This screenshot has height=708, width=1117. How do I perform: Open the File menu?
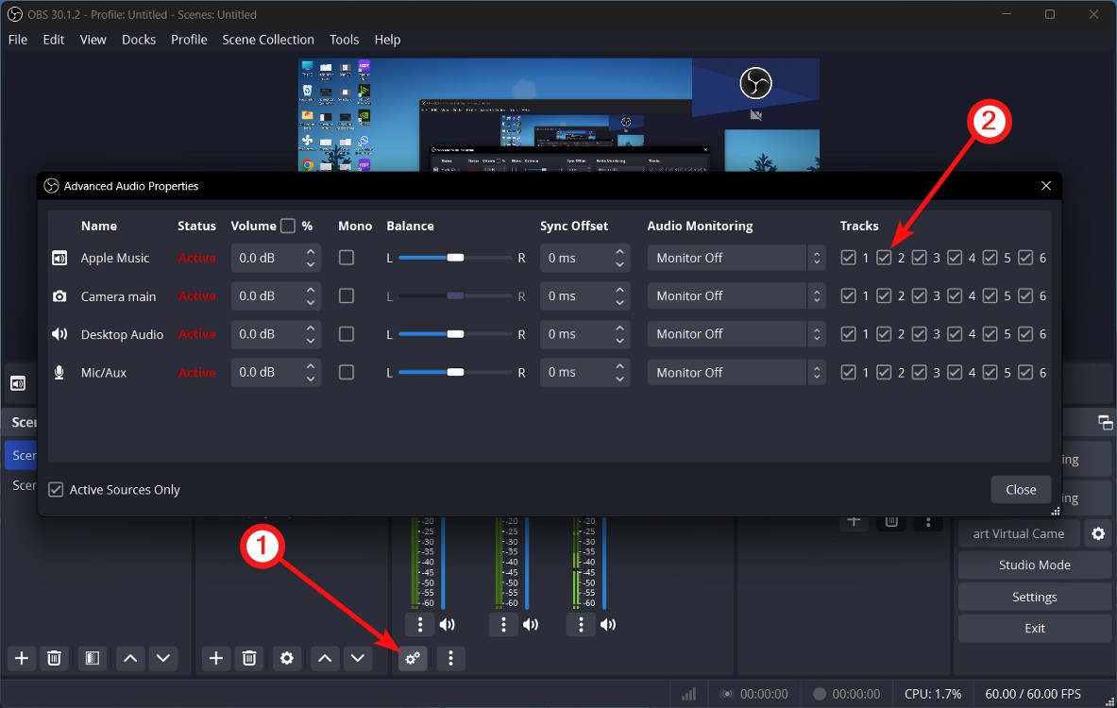[18, 40]
